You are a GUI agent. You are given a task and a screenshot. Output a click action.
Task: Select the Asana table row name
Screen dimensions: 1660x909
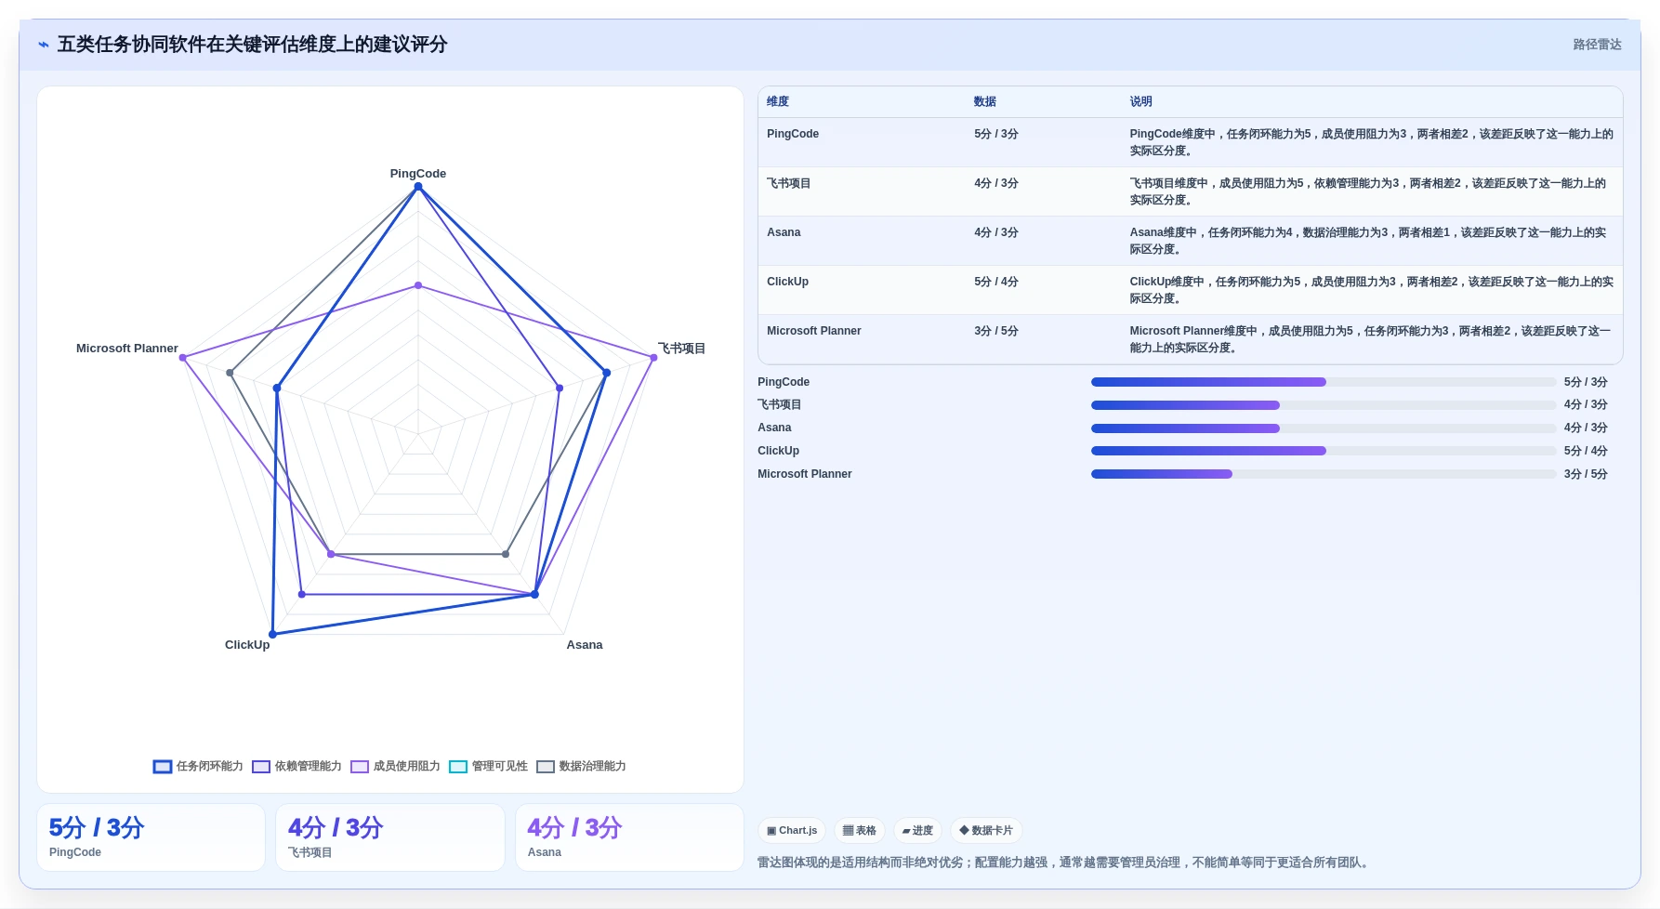(784, 232)
